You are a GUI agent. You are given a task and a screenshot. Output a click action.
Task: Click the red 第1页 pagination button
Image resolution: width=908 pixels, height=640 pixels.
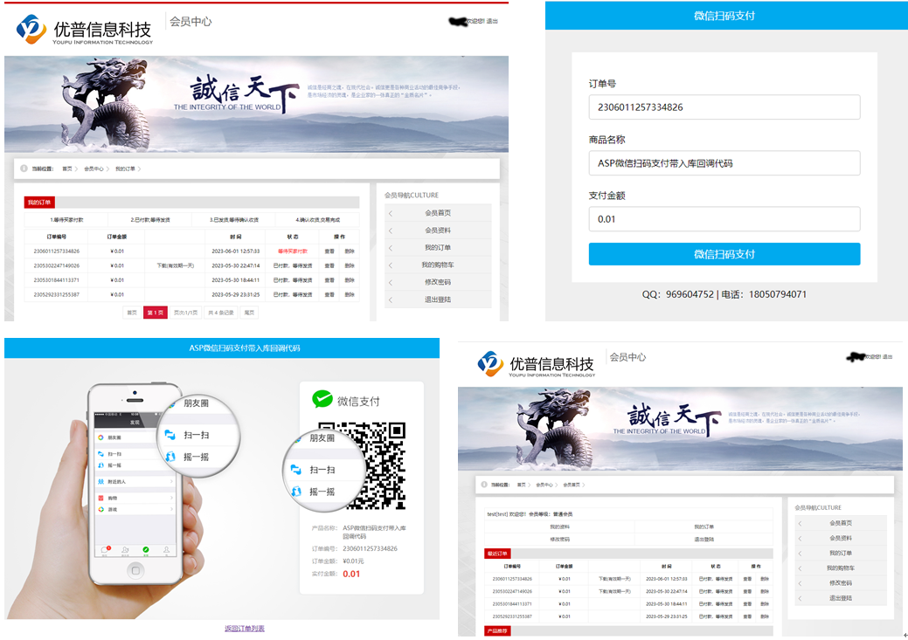click(x=156, y=313)
